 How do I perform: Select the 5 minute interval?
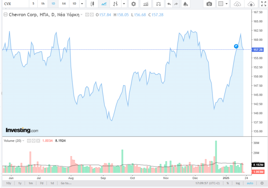33,4
